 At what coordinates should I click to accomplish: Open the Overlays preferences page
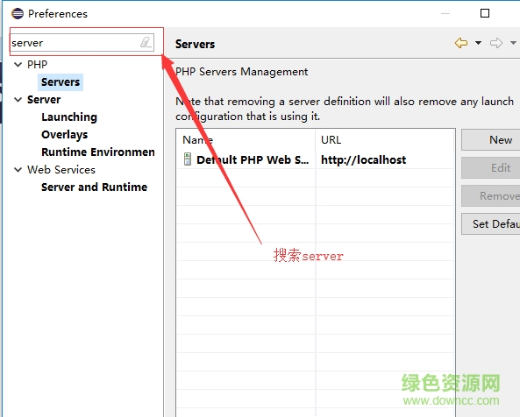tap(64, 135)
